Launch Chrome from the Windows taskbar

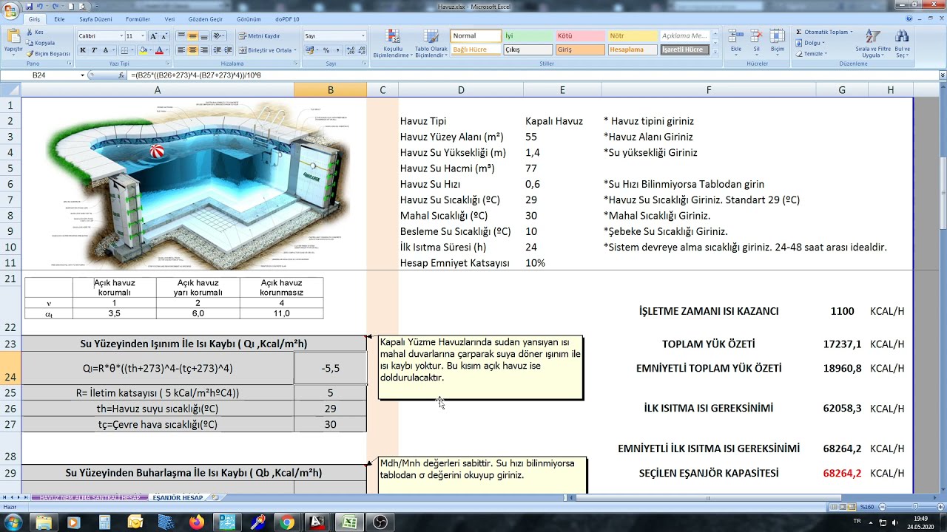click(287, 522)
